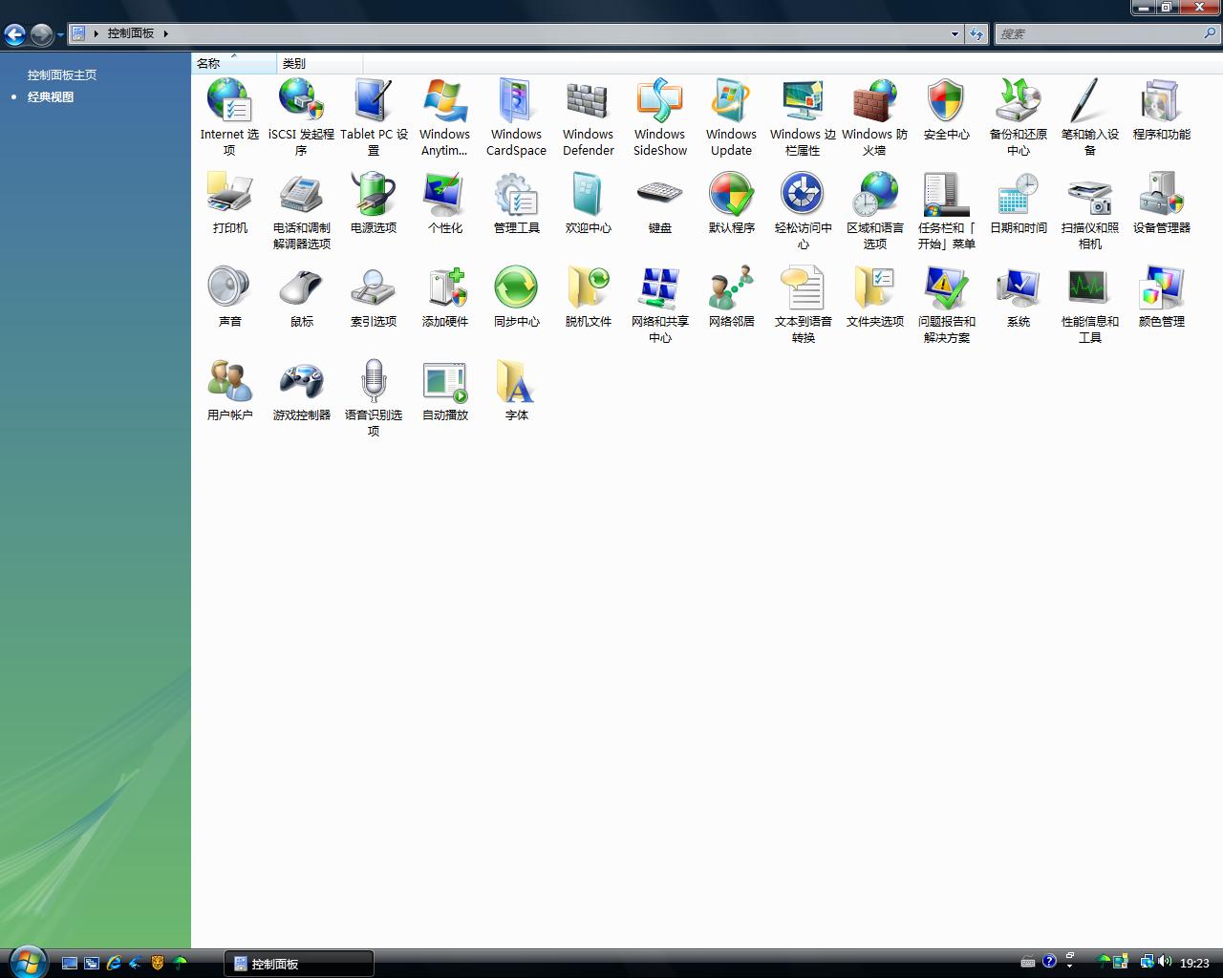Open the 日期和时间 icon
The width and height of the screenshot is (1223, 978).
point(1018,195)
